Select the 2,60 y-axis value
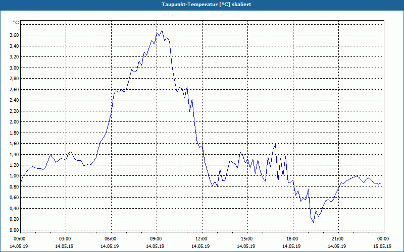Screen dimensions: 404x252 tap(15, 90)
